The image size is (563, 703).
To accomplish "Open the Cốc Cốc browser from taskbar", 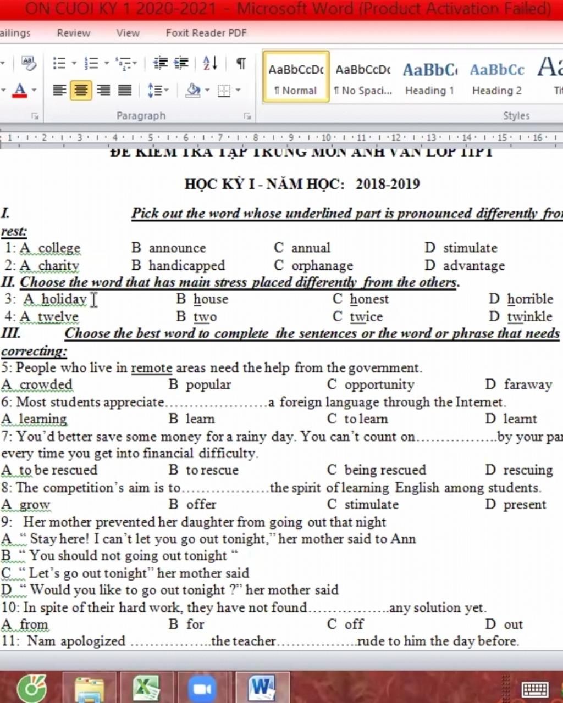I will pos(32,689).
